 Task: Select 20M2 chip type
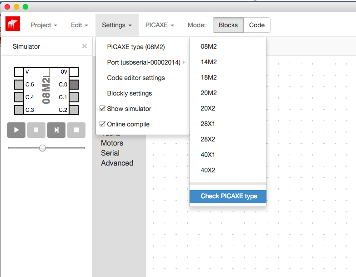pyautogui.click(x=228, y=93)
